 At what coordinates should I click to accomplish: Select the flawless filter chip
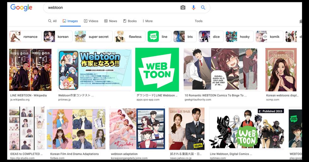click(130, 37)
